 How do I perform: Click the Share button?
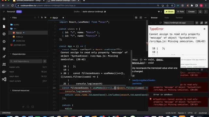[169, 12]
